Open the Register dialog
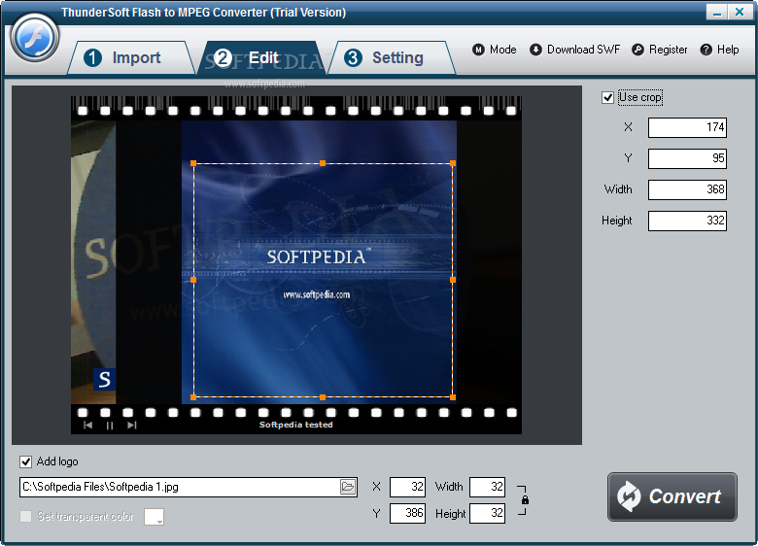The image size is (758, 546). 660,50
